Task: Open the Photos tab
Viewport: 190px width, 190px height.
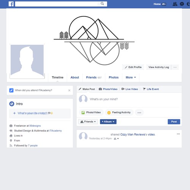Action: tap(114, 78)
